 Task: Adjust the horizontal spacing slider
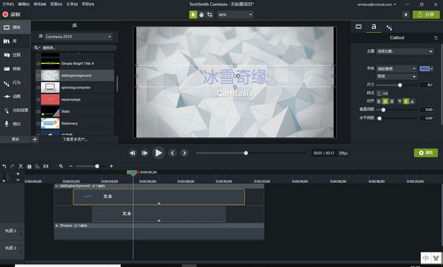[380, 118]
